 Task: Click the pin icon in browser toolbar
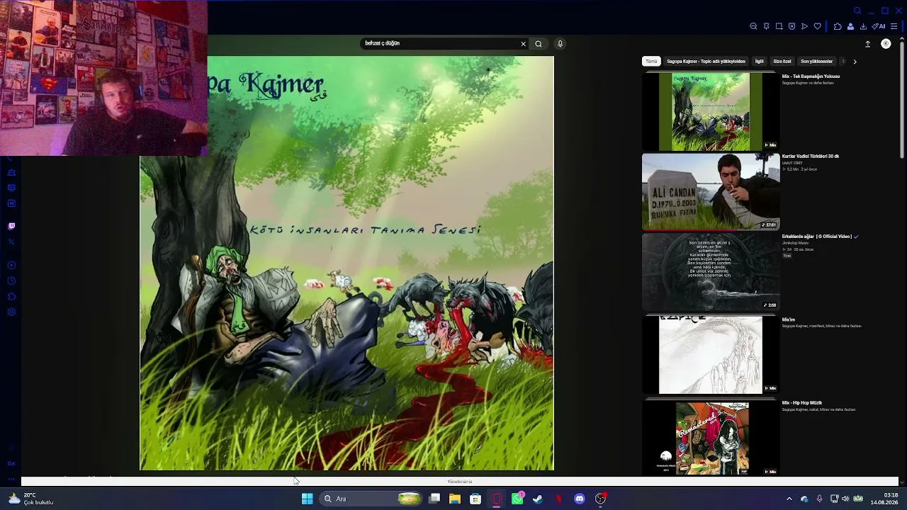click(766, 26)
